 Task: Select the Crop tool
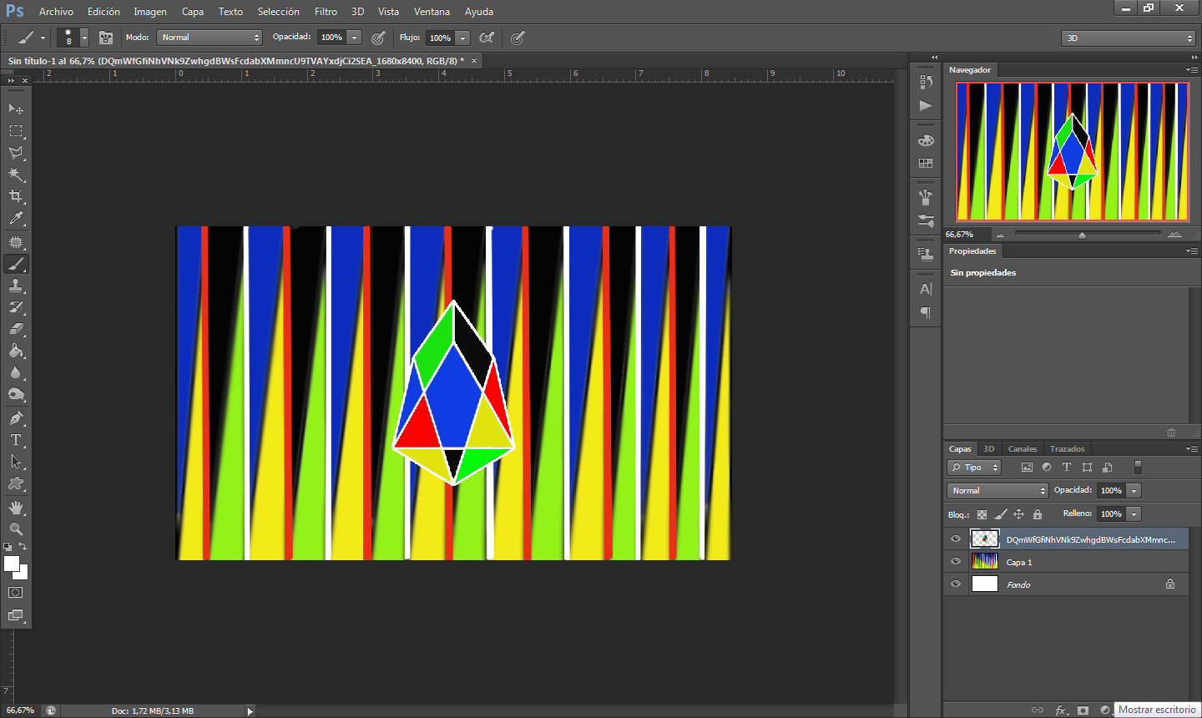(x=16, y=196)
